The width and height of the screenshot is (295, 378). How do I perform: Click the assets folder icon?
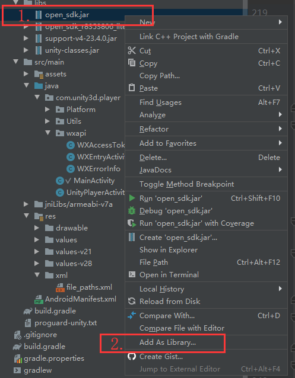coord(39,74)
